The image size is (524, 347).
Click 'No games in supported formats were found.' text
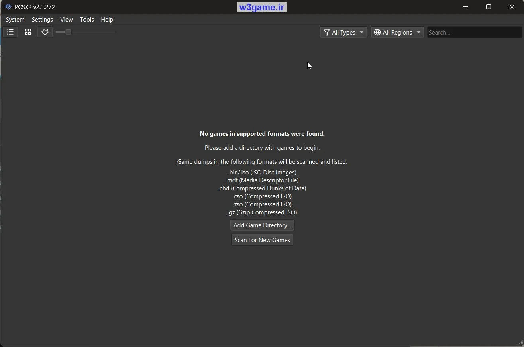(262, 134)
